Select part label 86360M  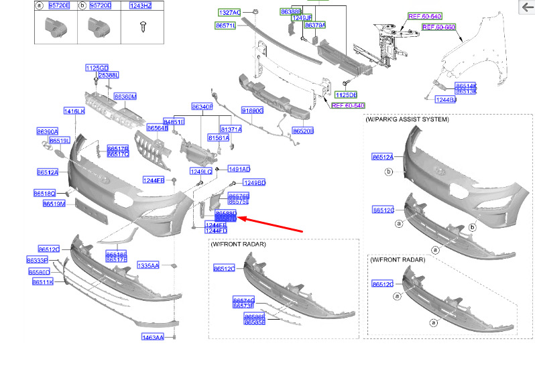click(125, 97)
